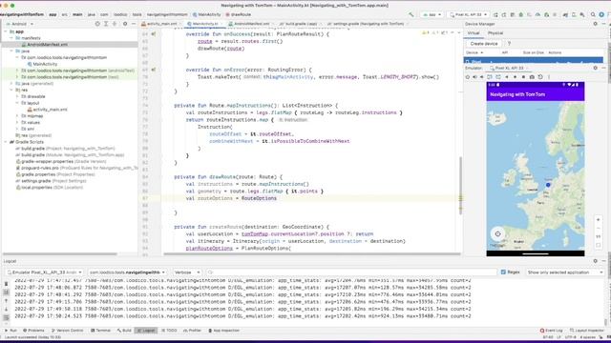Screen dimensions: 611x343
Task: Open Problems tool window button
Action: click(33, 331)
